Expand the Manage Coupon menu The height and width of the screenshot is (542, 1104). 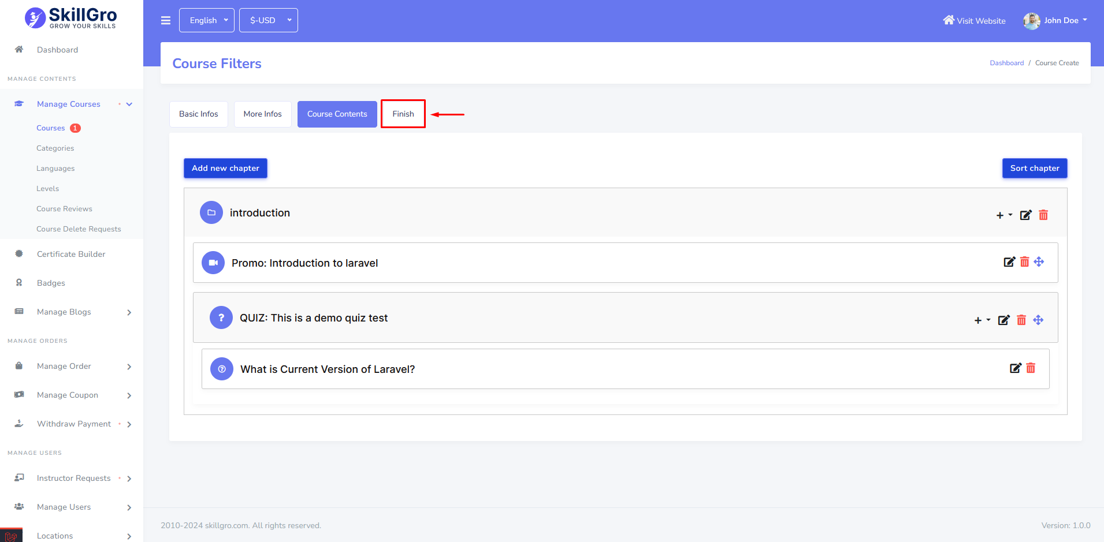pyautogui.click(x=129, y=395)
